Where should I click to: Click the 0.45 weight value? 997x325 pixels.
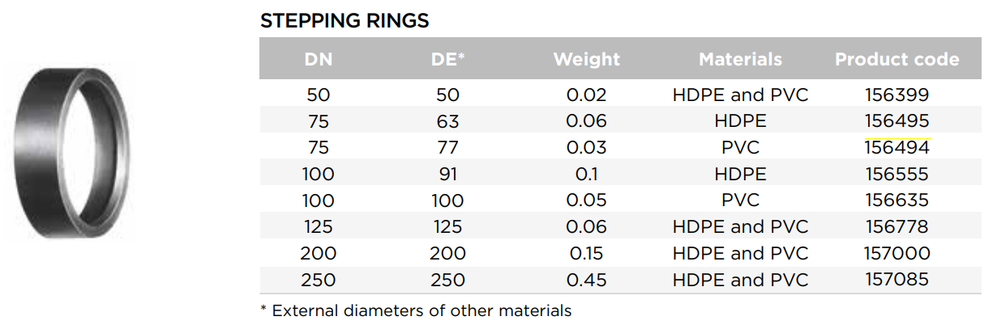point(586,280)
